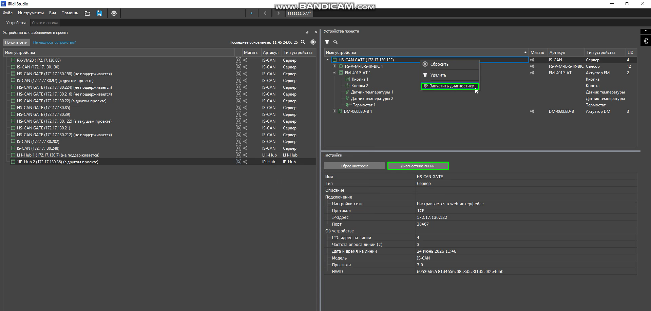Viewport: 651px width, 311px height.
Task: Click the 'Диагностика линии' button
Action: 418,166
